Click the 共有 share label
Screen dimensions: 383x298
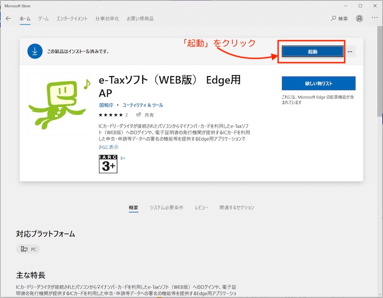149,115
